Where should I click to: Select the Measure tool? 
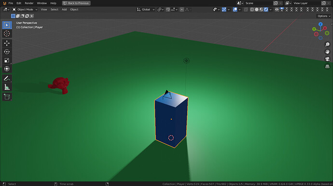click(7, 87)
